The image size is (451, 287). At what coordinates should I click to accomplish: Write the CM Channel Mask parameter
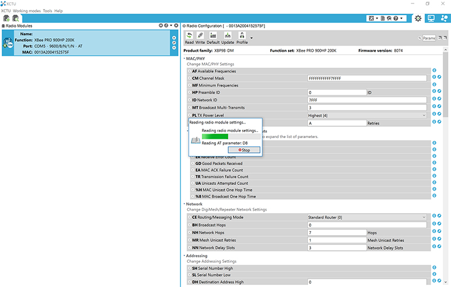(440, 77)
